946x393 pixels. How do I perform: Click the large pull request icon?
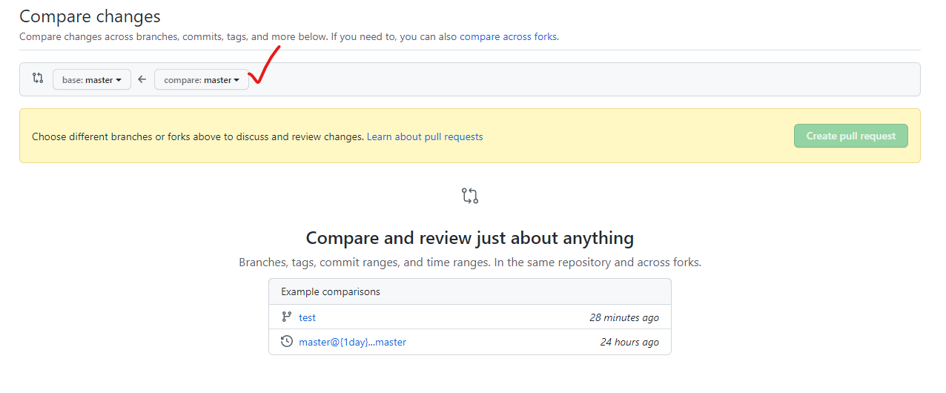(x=470, y=196)
